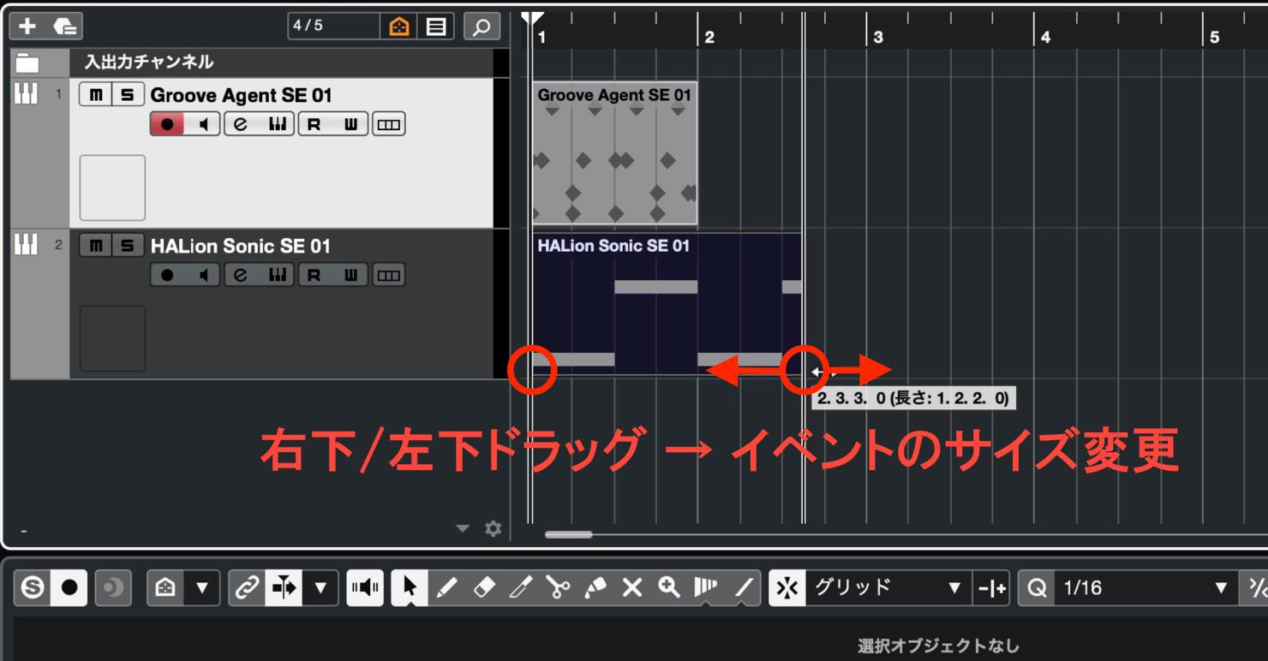Click the Groove Agent SE 01 track picture box
The height and width of the screenshot is (661, 1268).
tap(112, 188)
